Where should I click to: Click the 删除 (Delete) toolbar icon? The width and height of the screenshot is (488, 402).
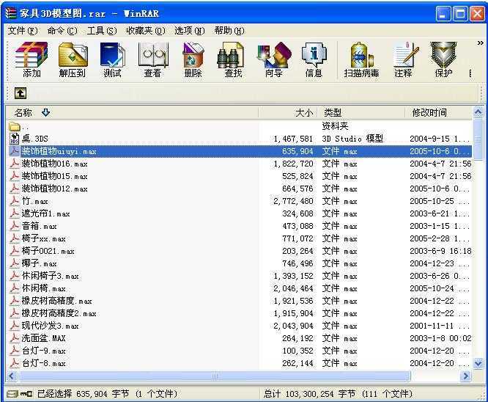(x=193, y=59)
